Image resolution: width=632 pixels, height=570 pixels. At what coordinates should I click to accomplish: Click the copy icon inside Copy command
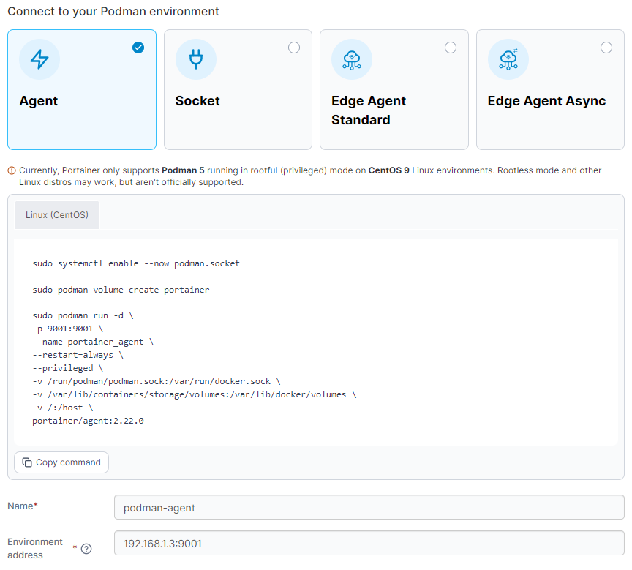27,462
